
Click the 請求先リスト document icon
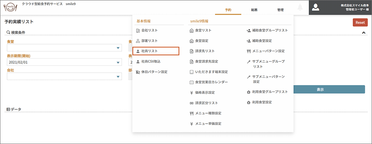tap(192, 51)
